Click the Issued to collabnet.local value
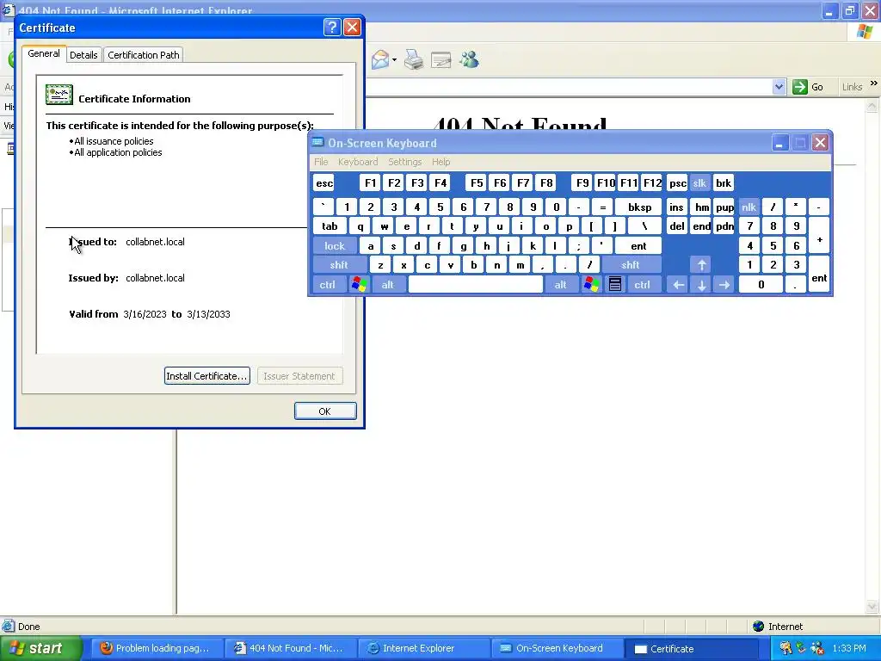Image resolution: width=881 pixels, height=661 pixels. point(155,242)
